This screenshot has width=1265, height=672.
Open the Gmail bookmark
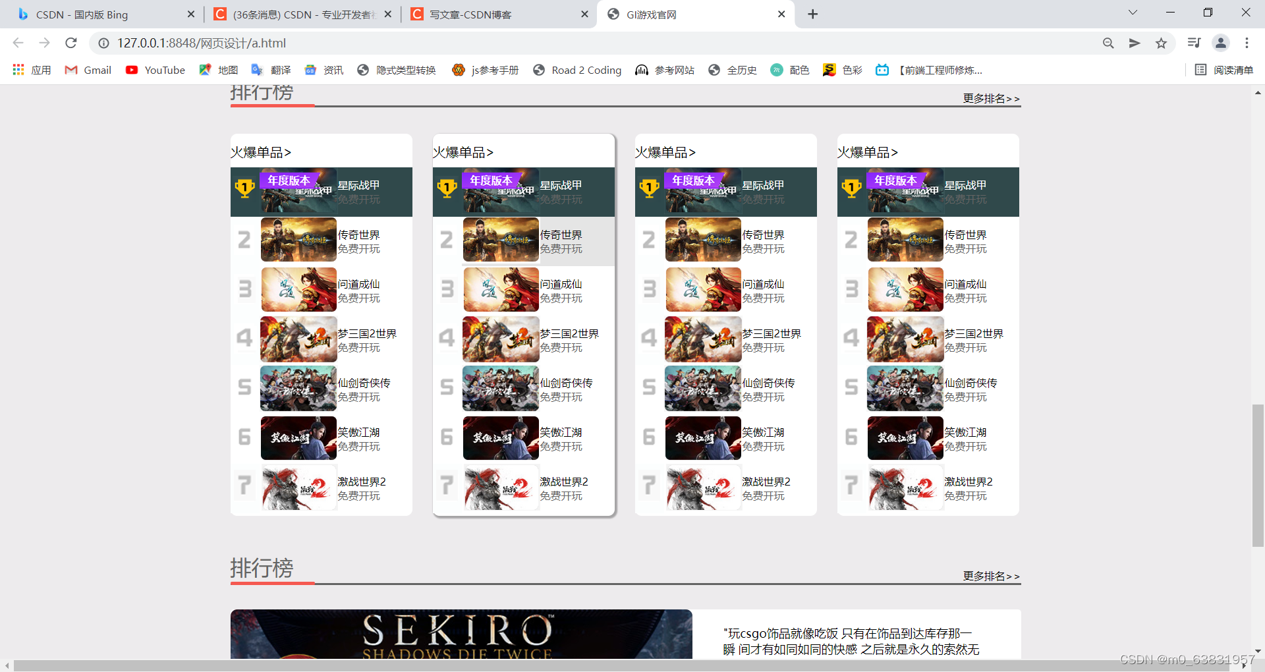pos(88,70)
